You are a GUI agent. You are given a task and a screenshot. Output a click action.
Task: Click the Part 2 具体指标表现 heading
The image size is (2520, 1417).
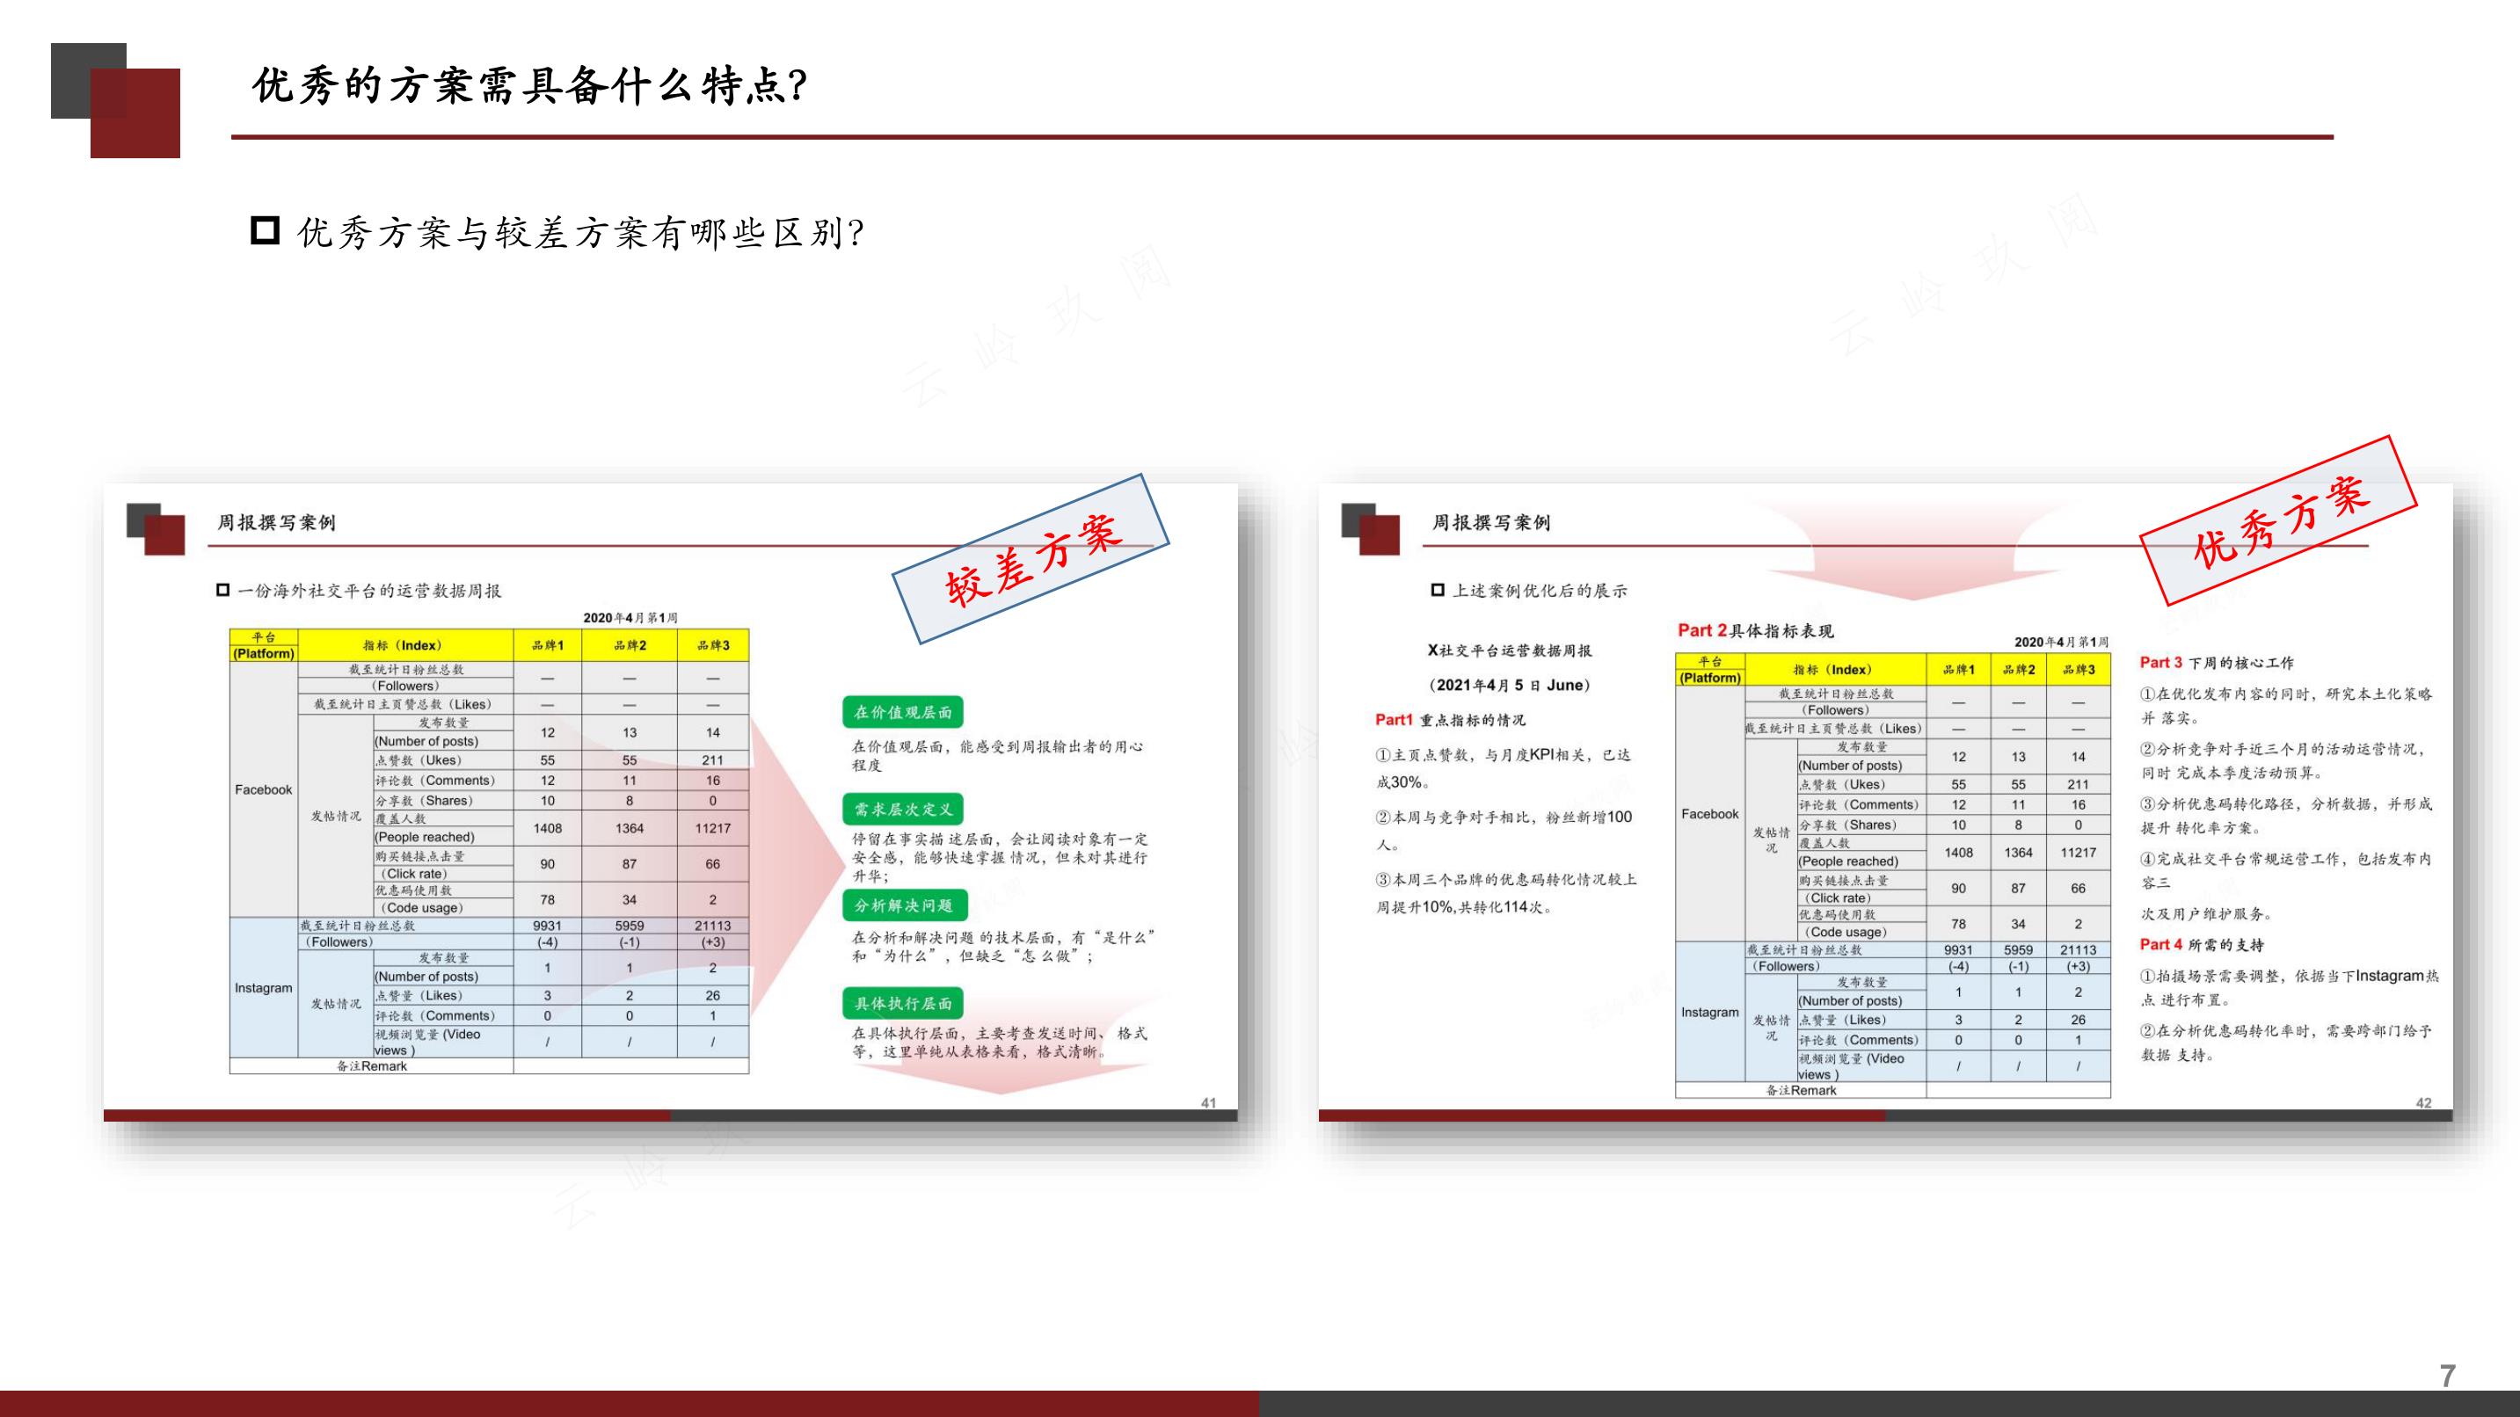[x=1756, y=631]
